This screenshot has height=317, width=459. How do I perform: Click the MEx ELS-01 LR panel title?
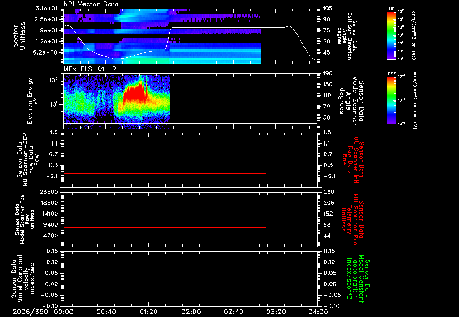[90, 69]
